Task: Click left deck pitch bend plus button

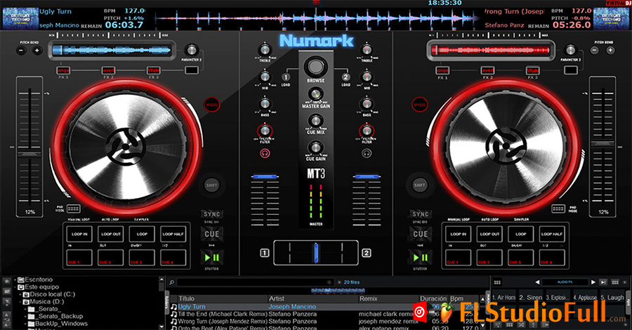Action: 37,51
